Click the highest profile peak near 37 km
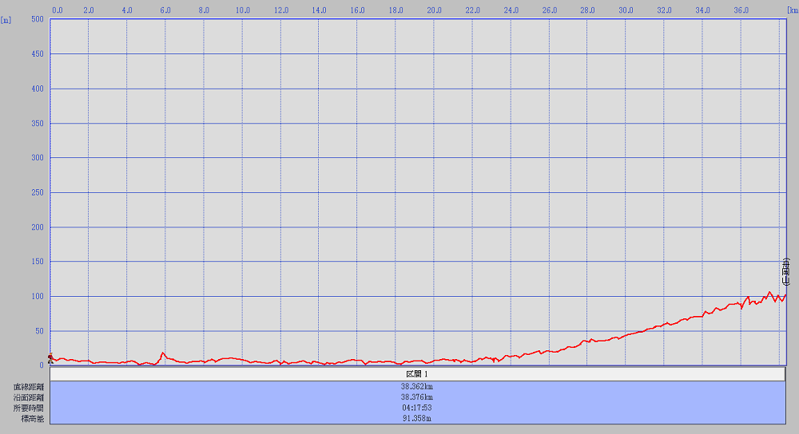This screenshot has height=434, width=799. [x=769, y=293]
